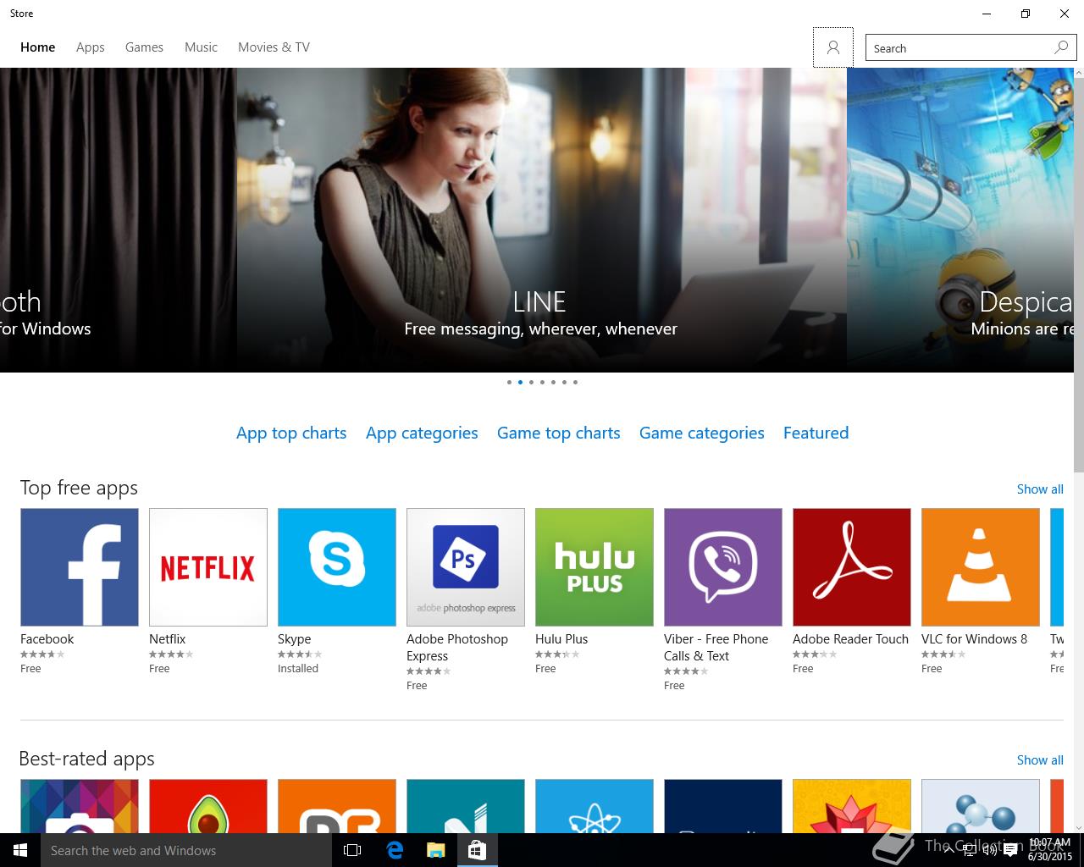Open the teal tile in Best-rated apps
Screen dimensions: 1084x867
466,806
